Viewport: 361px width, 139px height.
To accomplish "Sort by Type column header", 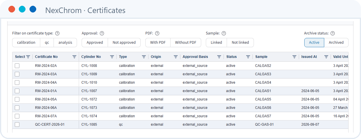I will point(123,57).
